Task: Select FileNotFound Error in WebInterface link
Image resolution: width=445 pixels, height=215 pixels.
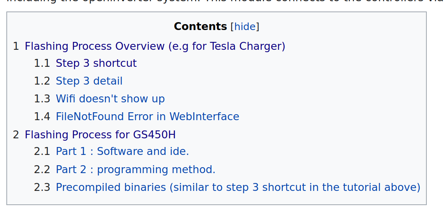Action: tap(147, 117)
